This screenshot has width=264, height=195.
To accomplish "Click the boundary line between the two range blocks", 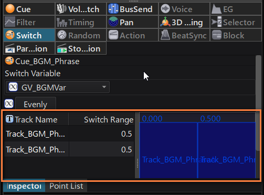I will click(x=198, y=150).
